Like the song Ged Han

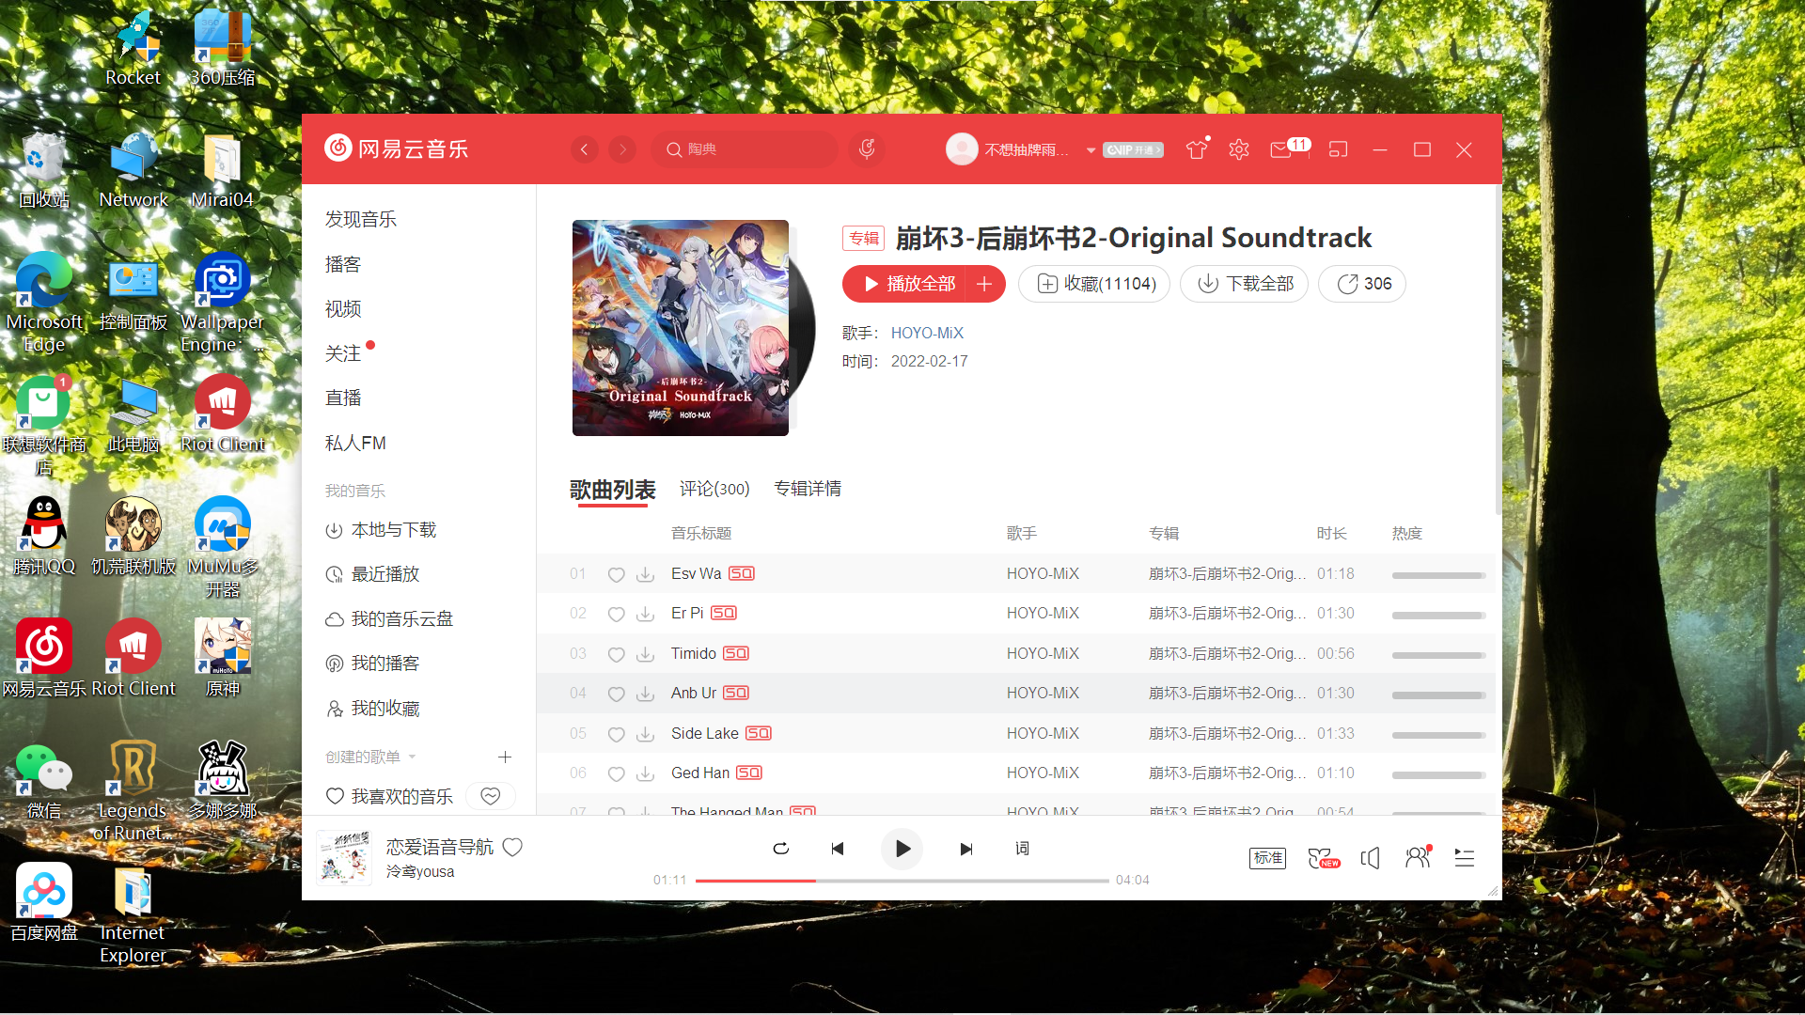(x=616, y=773)
